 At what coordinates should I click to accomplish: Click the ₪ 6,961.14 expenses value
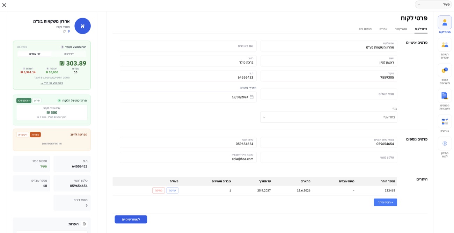(28, 72)
